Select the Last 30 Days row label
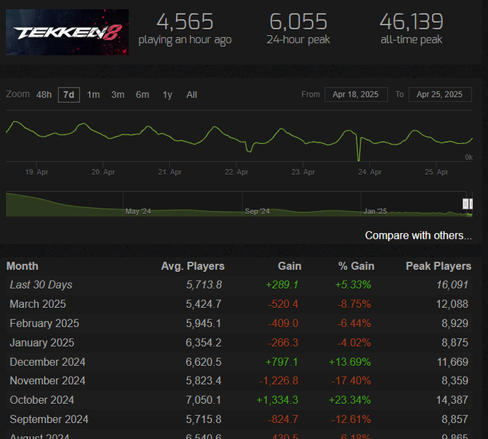 (x=41, y=285)
